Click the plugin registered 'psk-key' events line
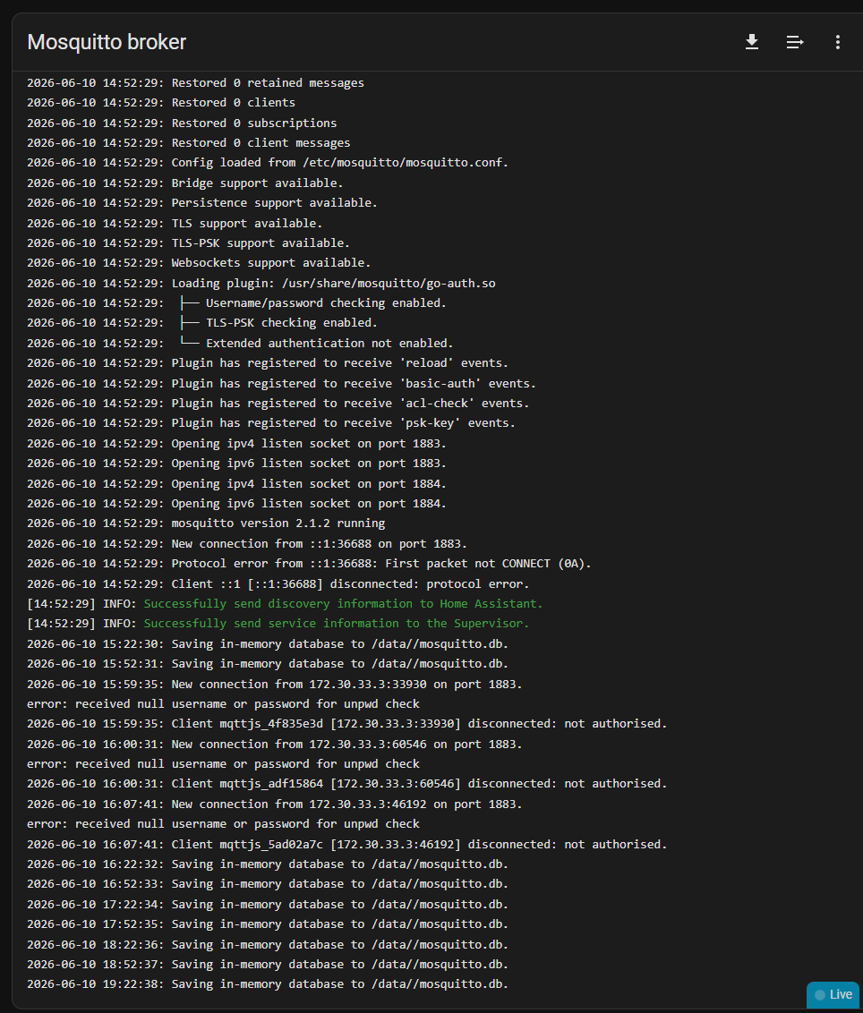 [x=271, y=423]
